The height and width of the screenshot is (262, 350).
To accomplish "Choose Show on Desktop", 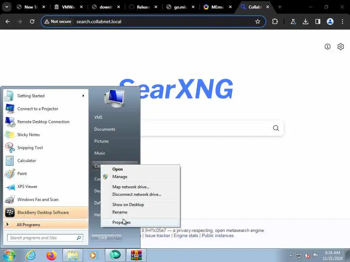I will pos(140,205).
